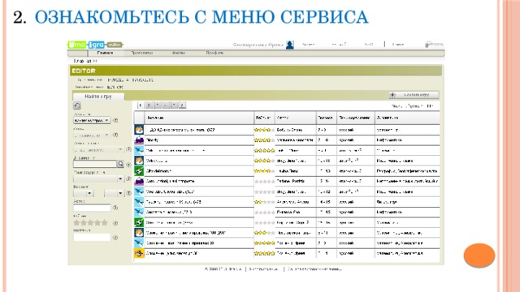
Task: Click the purple train icon in the four-star row
Action: [139, 140]
